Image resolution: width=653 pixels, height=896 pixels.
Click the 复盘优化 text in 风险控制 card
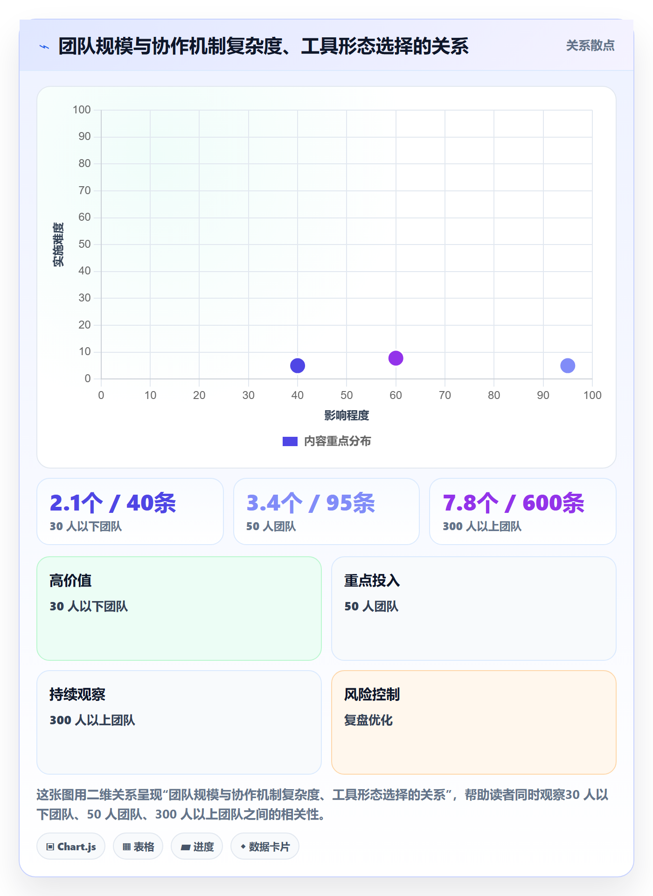tap(368, 720)
